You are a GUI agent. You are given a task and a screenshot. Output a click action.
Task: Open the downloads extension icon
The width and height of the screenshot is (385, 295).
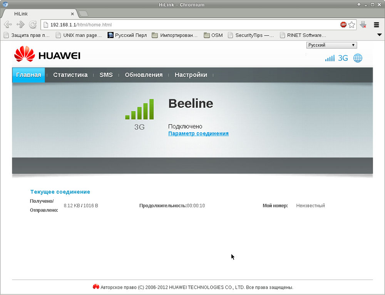[363, 25]
